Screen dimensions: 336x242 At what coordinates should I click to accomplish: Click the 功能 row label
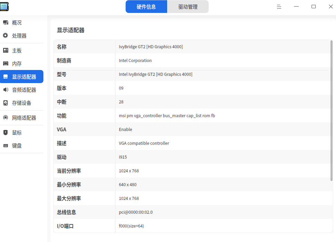pyautogui.click(x=61, y=116)
